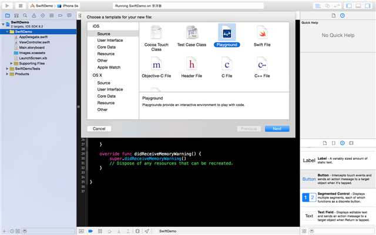Select OS X User Interface category
The width and height of the screenshot is (376, 235).
point(110,89)
